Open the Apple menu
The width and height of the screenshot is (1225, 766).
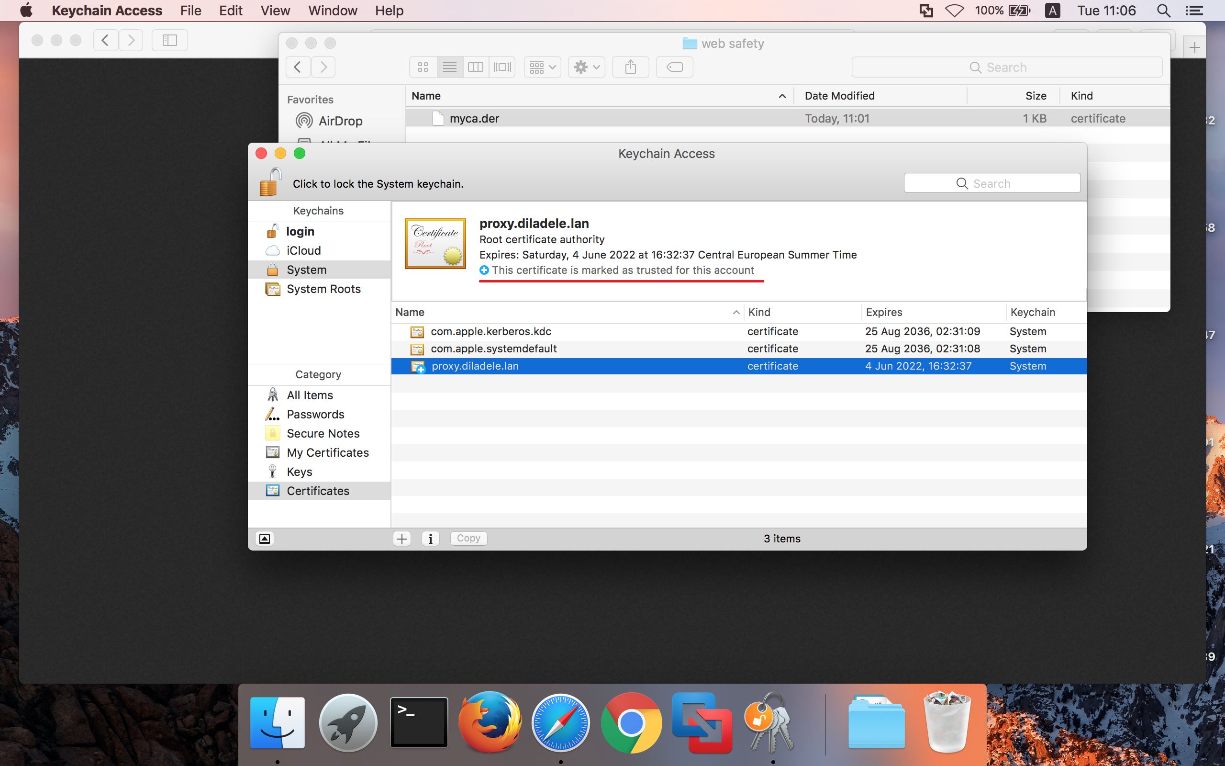pyautogui.click(x=26, y=11)
